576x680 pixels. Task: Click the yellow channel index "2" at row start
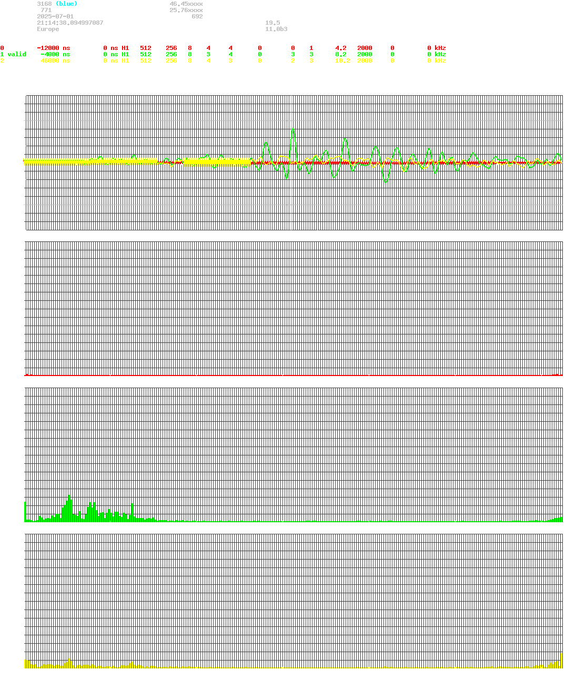pyautogui.click(x=2, y=61)
